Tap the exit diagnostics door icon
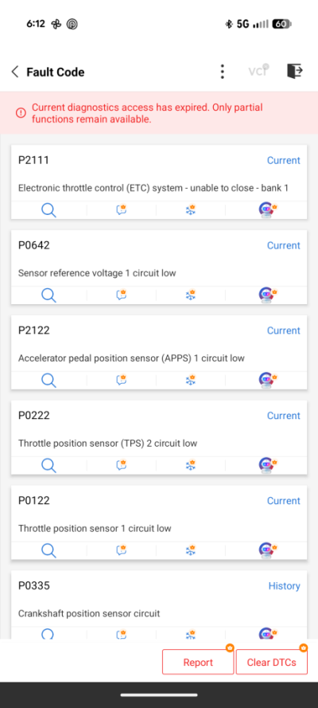Screen dimensions: 318x708 pos(295,72)
